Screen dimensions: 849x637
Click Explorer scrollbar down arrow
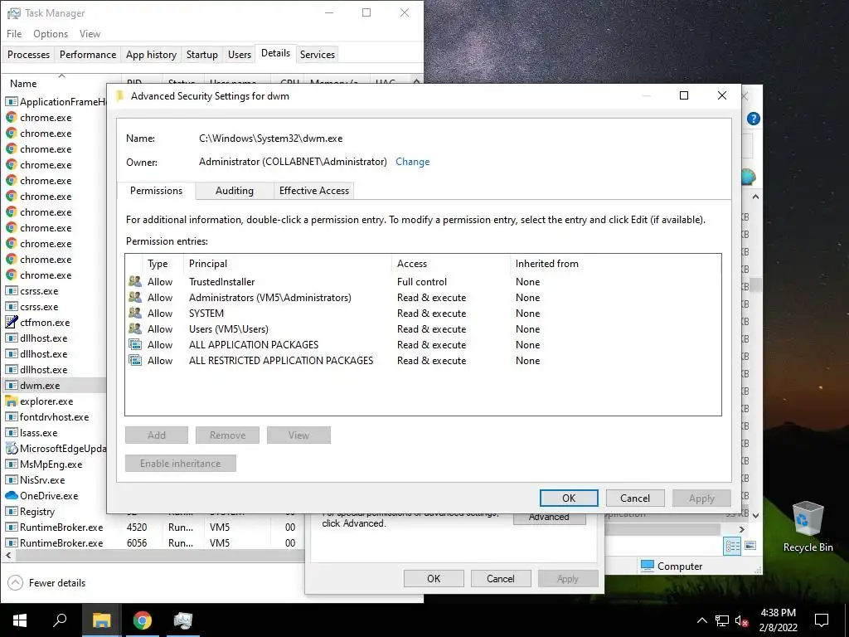756,516
